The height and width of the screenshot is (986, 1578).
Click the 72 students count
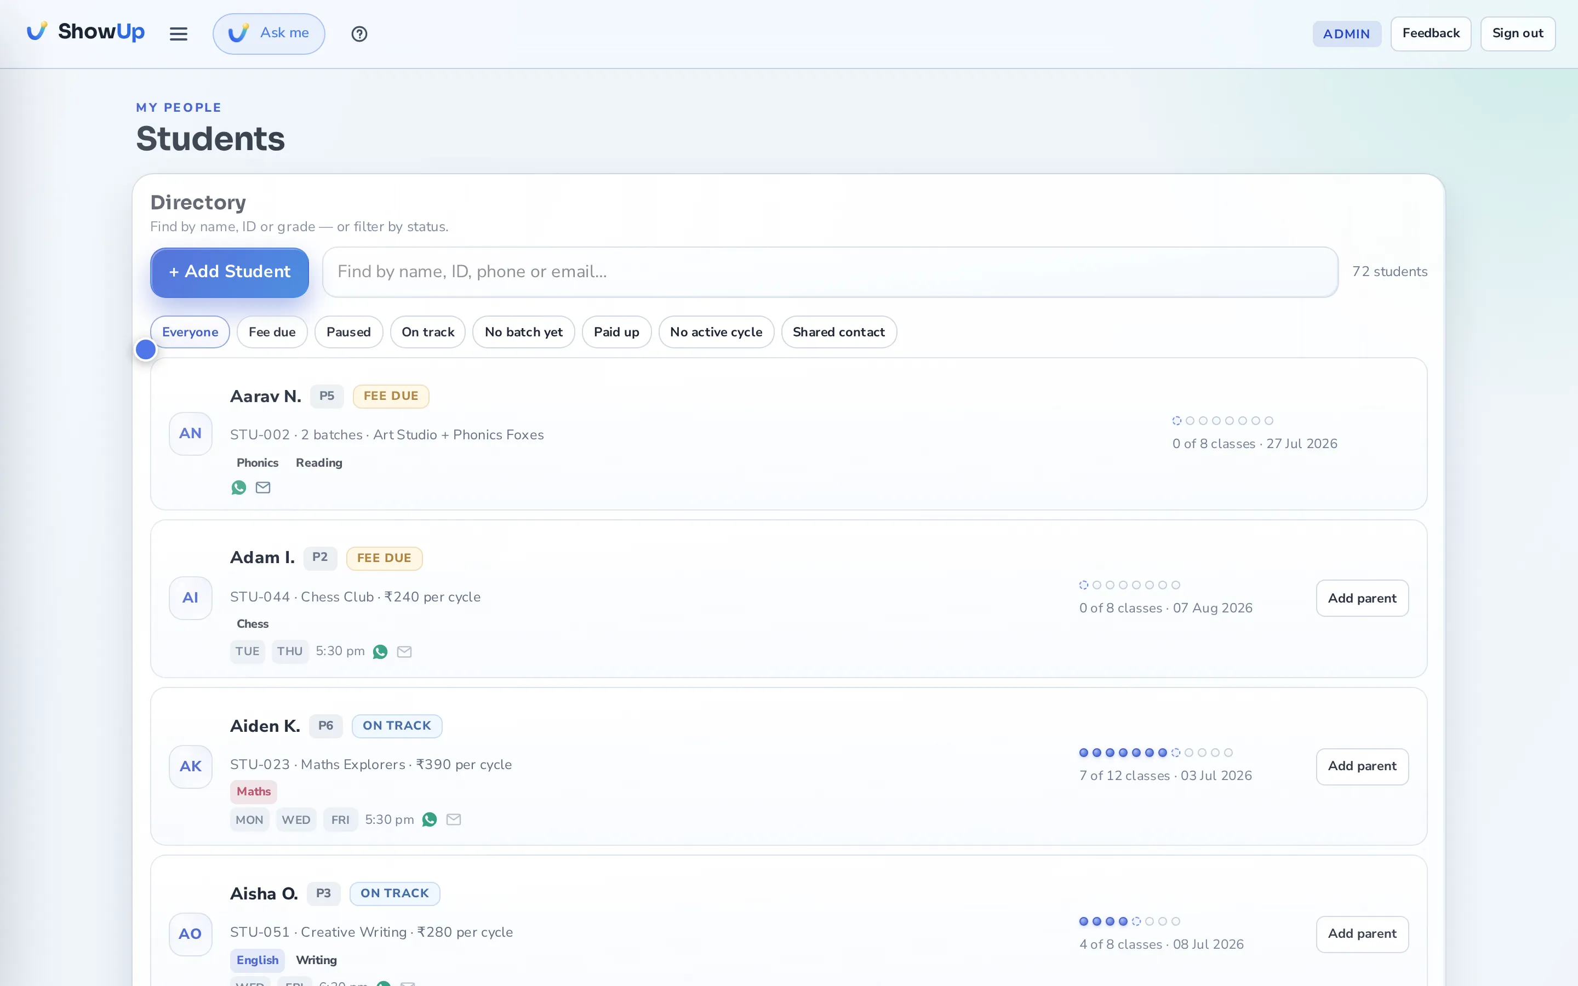pos(1390,272)
